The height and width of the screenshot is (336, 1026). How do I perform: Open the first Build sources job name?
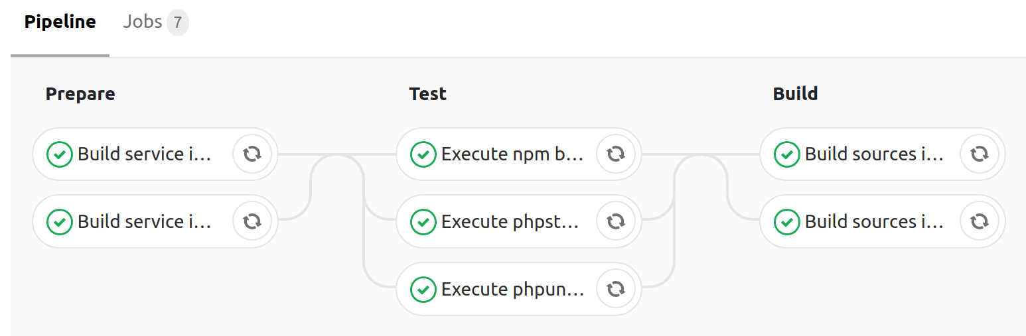[874, 154]
